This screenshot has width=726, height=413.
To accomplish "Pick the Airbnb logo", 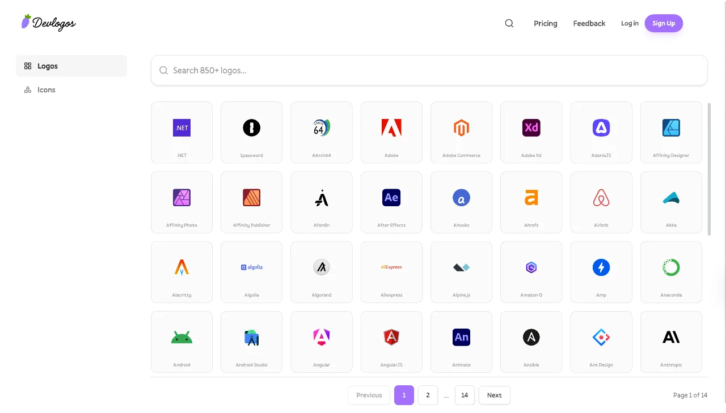I will (601, 202).
